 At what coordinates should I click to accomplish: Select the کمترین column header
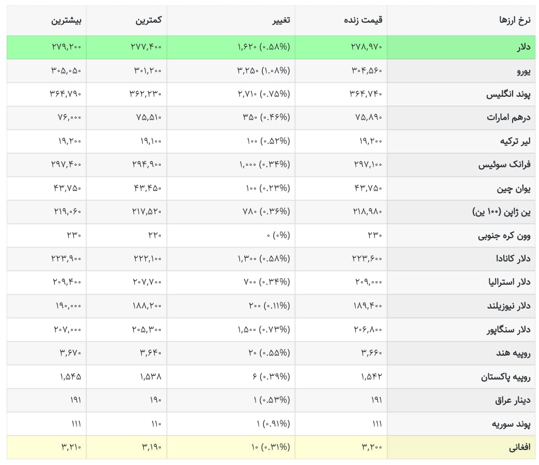coord(148,20)
